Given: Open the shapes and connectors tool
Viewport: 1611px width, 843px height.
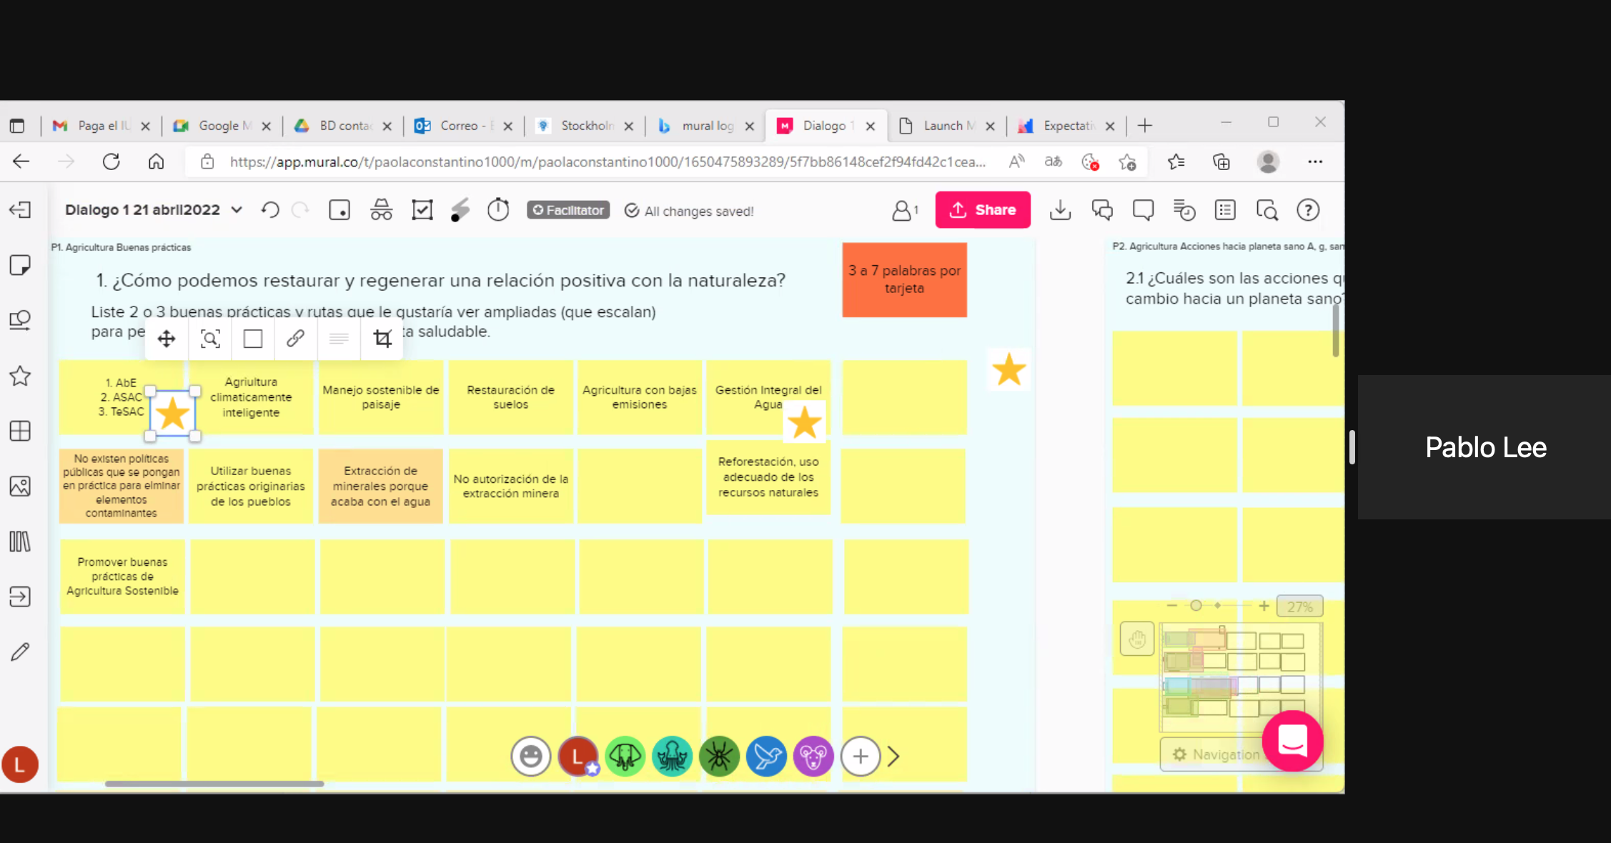Looking at the screenshot, I should [20, 320].
